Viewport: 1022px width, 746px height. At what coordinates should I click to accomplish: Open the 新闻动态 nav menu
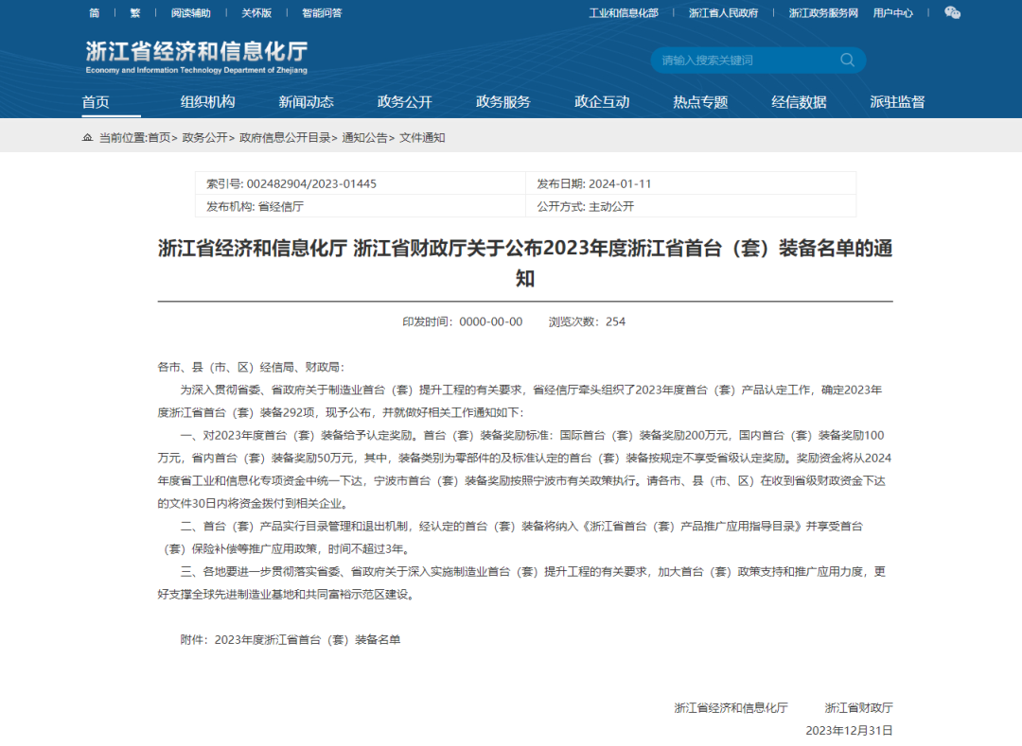[307, 101]
